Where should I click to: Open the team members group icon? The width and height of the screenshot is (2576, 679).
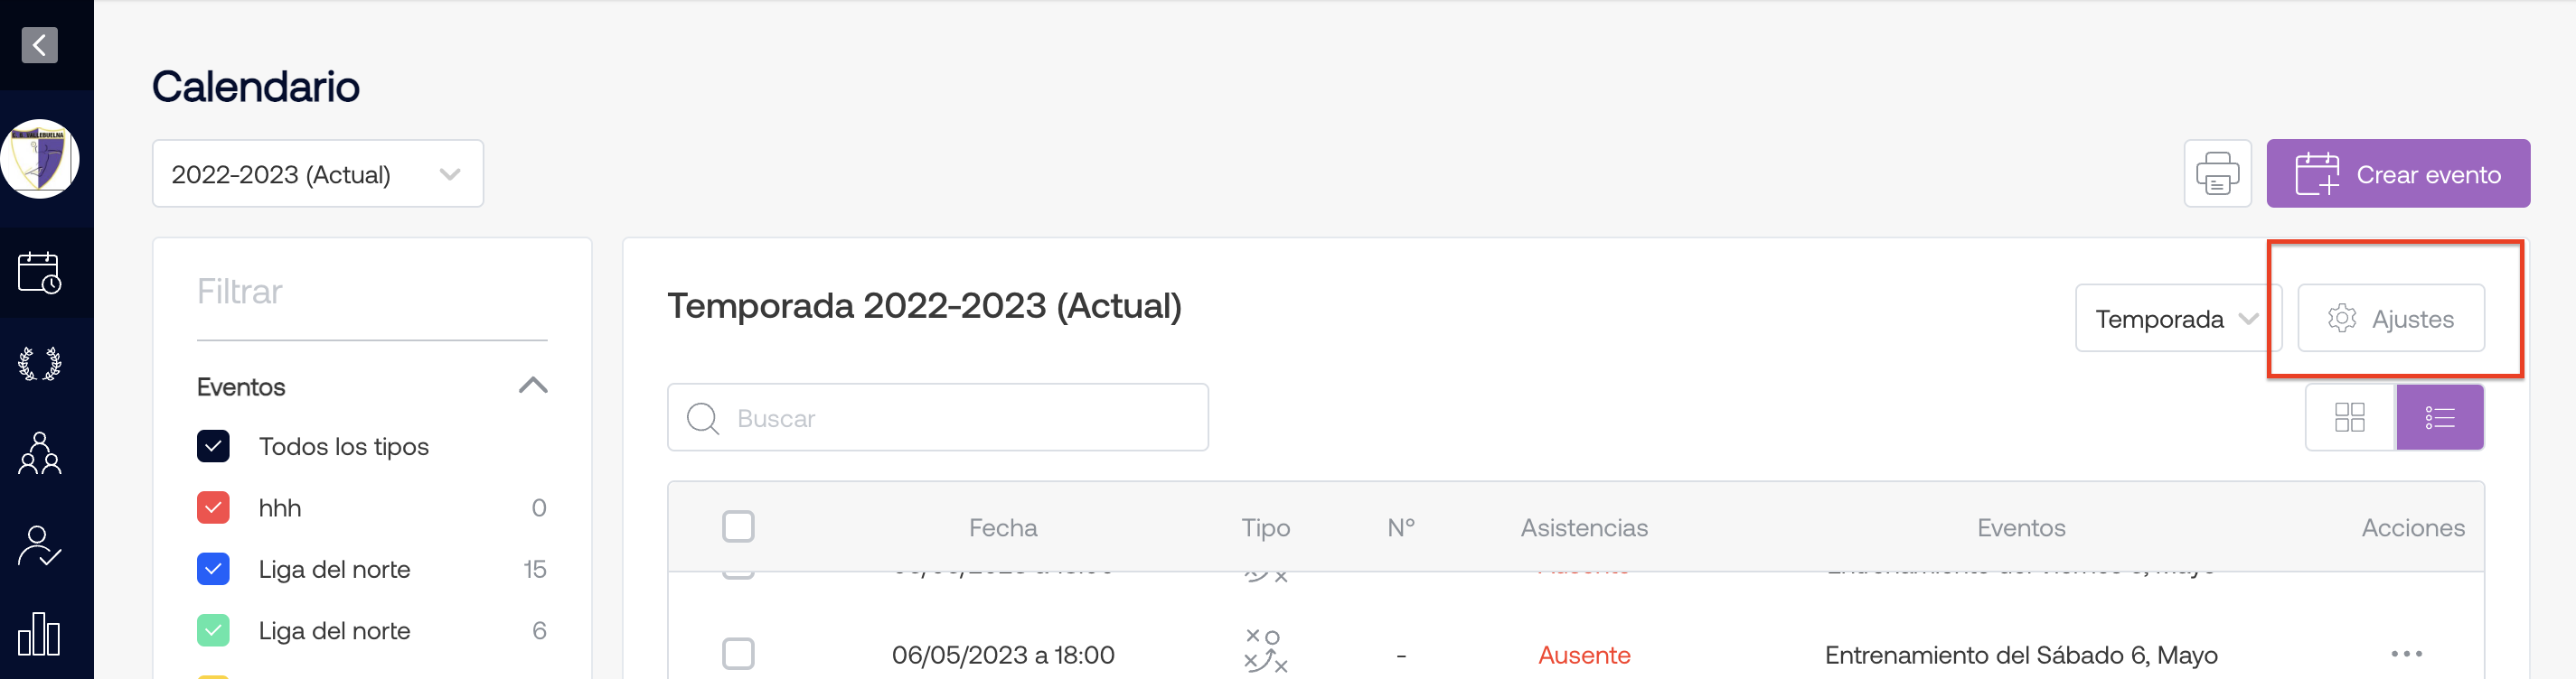click(x=39, y=453)
